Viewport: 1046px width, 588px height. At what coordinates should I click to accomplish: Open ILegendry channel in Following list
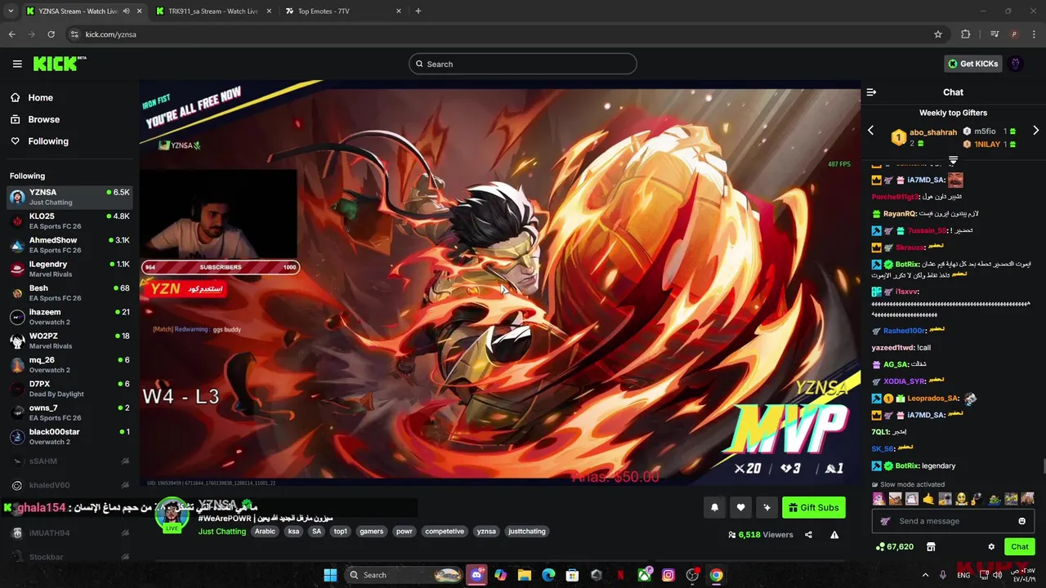[x=69, y=269]
